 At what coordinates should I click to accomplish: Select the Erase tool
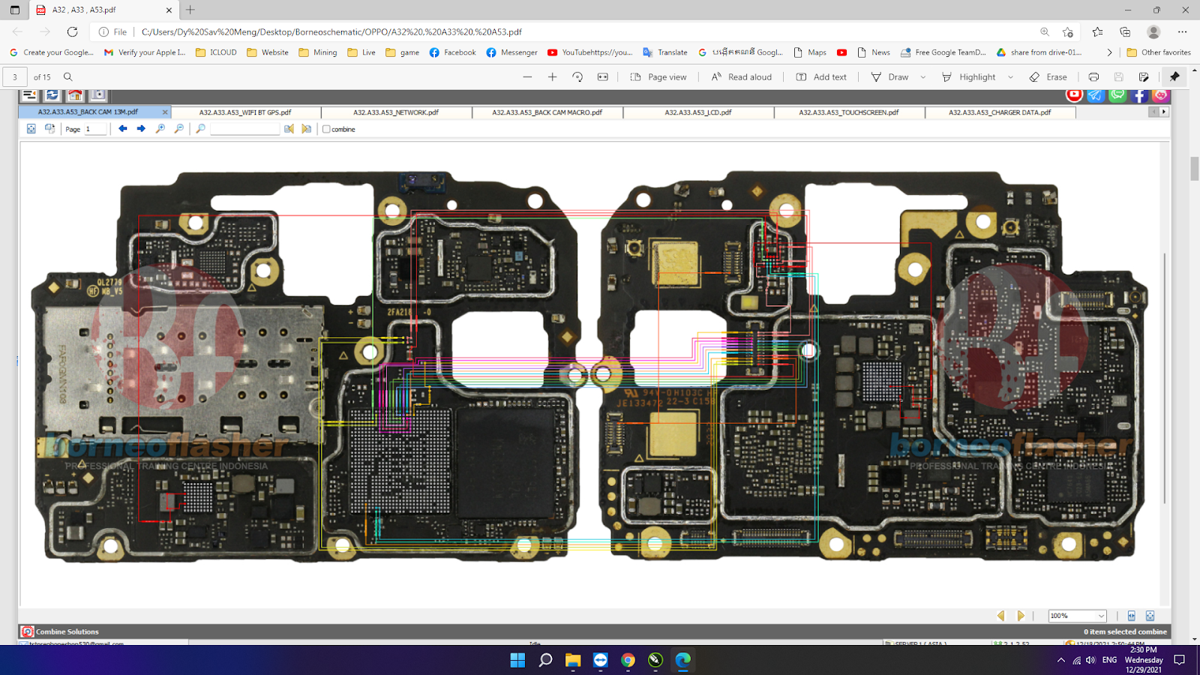point(1048,77)
